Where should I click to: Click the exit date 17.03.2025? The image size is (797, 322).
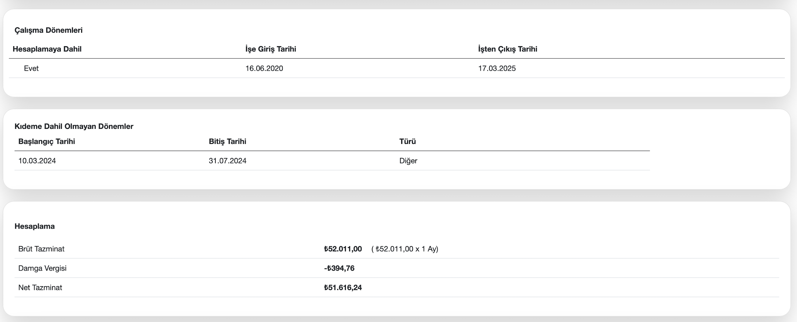coord(497,68)
